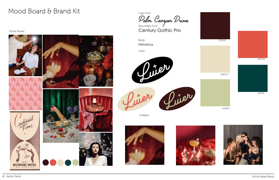The width and height of the screenshot is (279, 180).
Task: Click the black oval Luier logo
Action: pyautogui.click(x=152, y=70)
